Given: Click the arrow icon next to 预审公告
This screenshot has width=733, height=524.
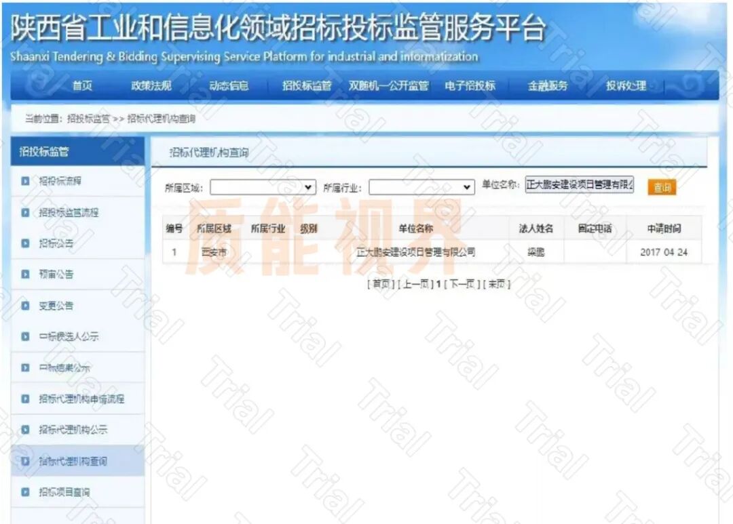Looking at the screenshot, I should click(x=26, y=275).
